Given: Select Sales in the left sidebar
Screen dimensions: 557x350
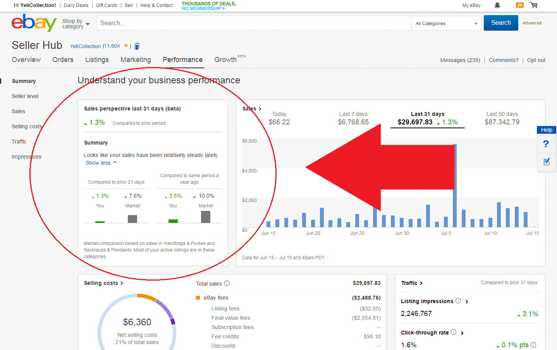Looking at the screenshot, I should click(x=18, y=111).
